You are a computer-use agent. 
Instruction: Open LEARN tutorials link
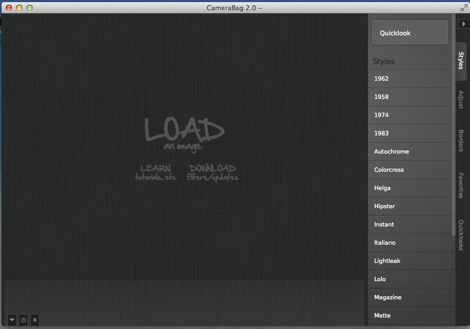pos(156,173)
